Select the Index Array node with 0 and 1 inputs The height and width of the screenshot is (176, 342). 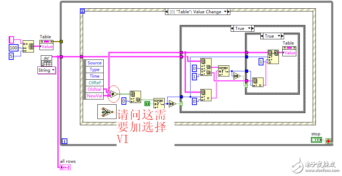point(206,67)
